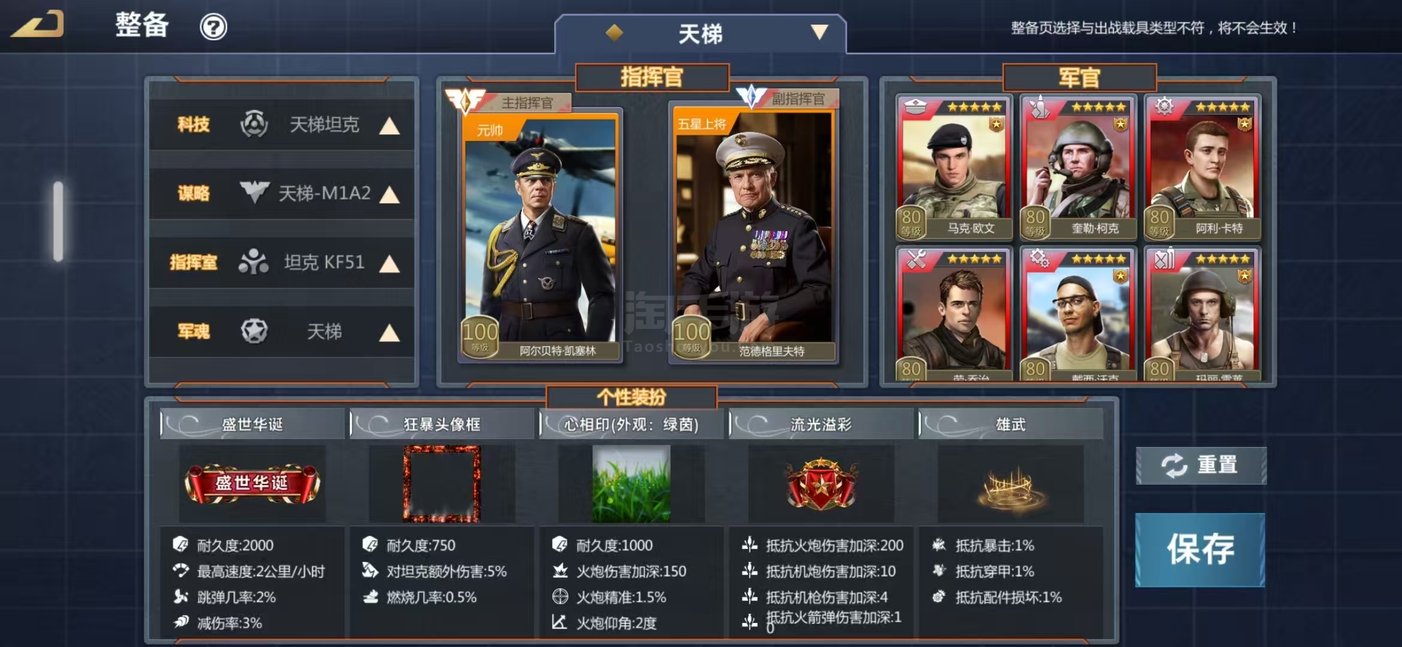Open the help question mark icon
Screen dimensions: 1402x647
pos(213,27)
